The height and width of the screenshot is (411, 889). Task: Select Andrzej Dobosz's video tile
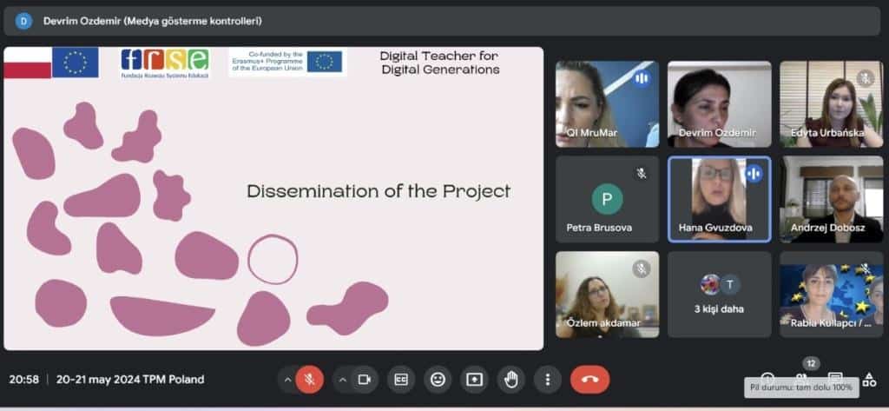(x=831, y=199)
